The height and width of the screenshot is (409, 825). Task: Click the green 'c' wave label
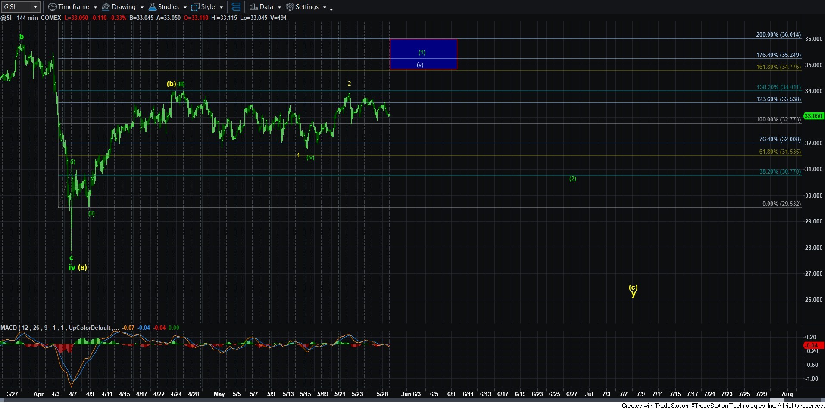71,258
